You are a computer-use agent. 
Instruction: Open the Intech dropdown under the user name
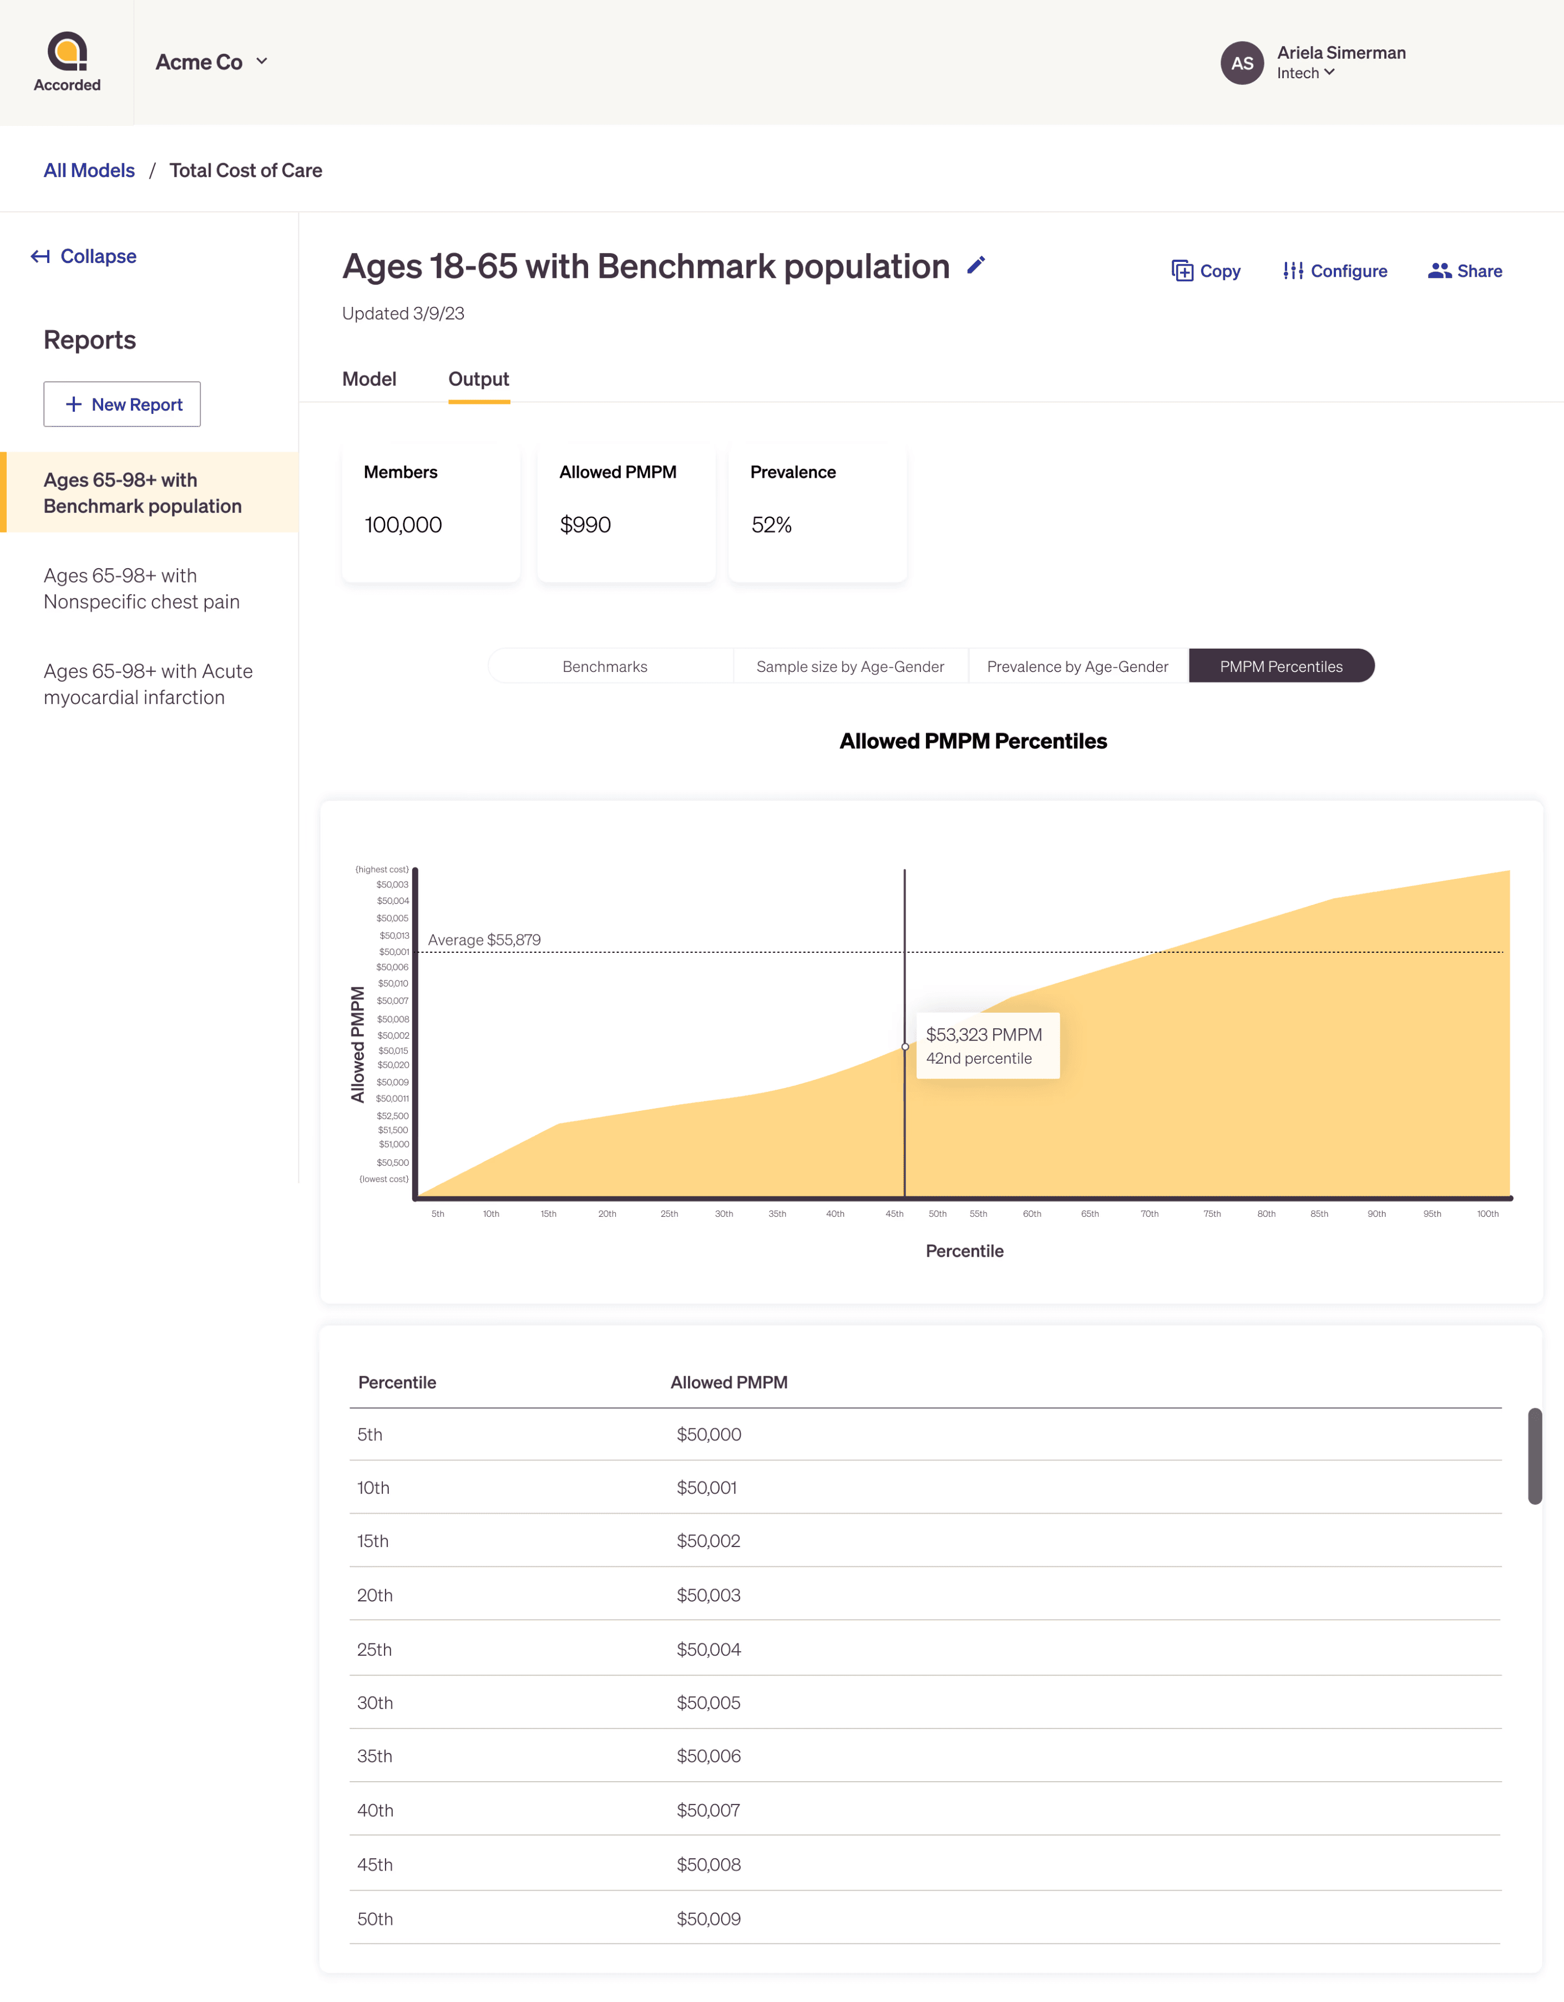tap(1305, 73)
